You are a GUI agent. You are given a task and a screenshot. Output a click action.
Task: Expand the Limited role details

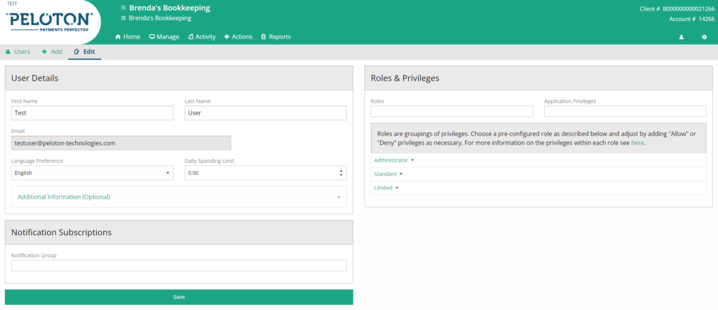tap(386, 188)
